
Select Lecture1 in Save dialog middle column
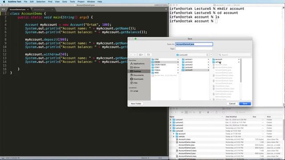point(195,59)
